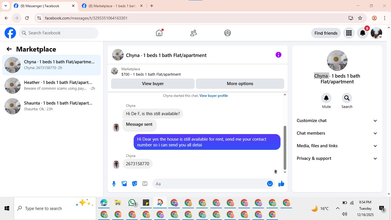The height and width of the screenshot is (220, 391).
Task: Click the chat message scrollbar thumb
Action: [x=285, y=148]
